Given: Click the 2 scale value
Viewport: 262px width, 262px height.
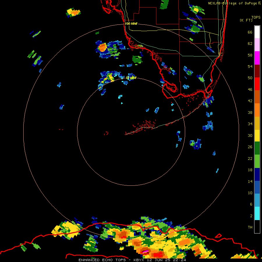Looking at the screenshot, I should coord(251,216).
